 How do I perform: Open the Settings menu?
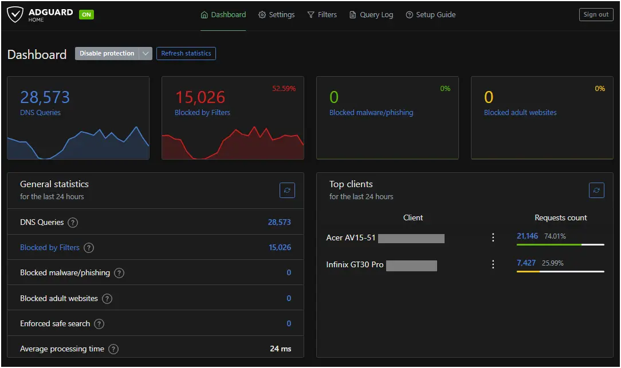pyautogui.click(x=277, y=15)
